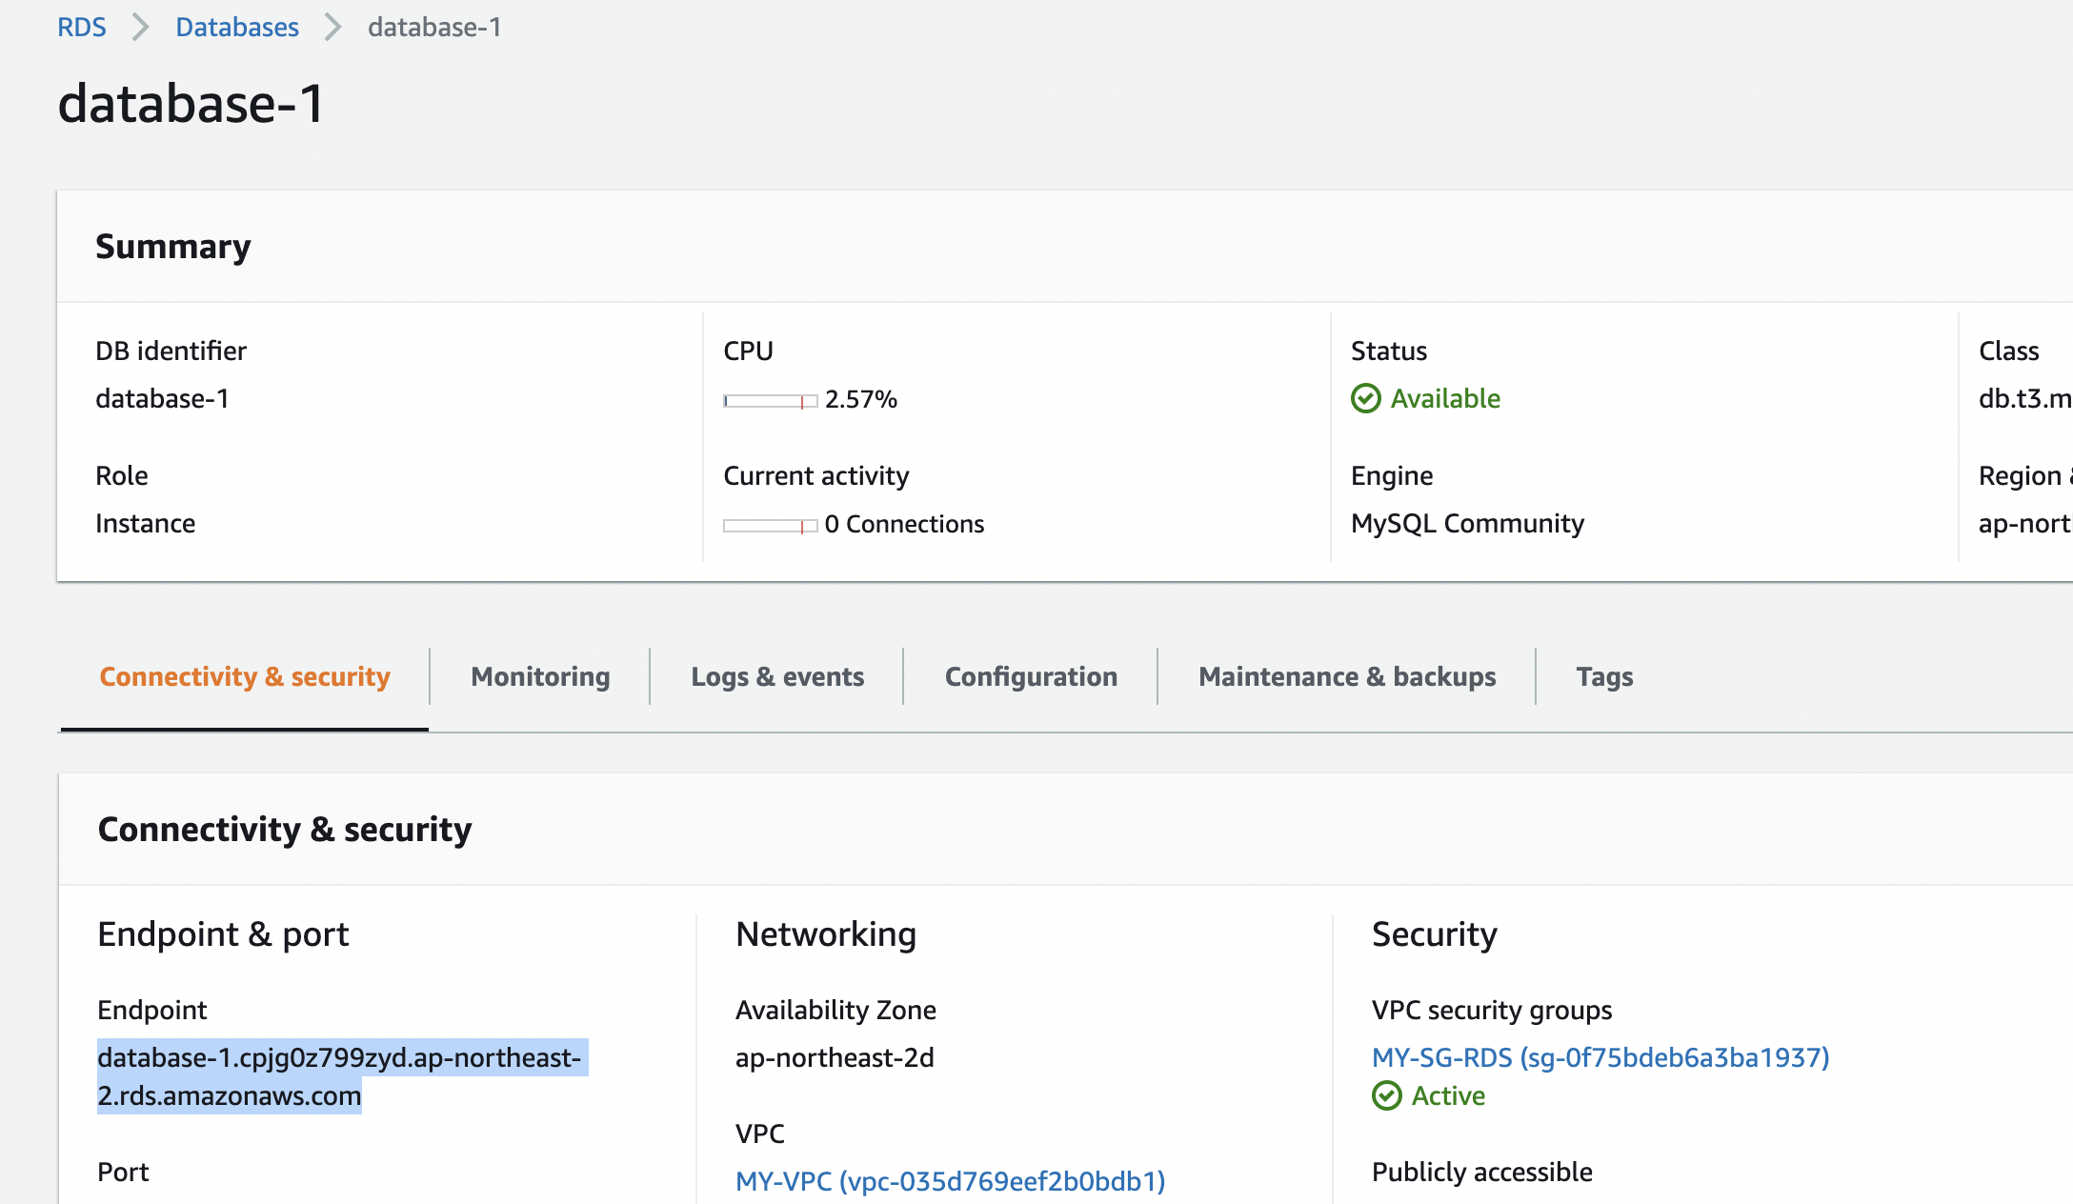Switch to the Configuration tab
The width and height of the screenshot is (2073, 1204).
click(1031, 676)
